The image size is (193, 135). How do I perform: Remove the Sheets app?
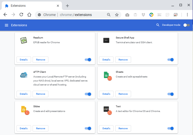pos(123,94)
